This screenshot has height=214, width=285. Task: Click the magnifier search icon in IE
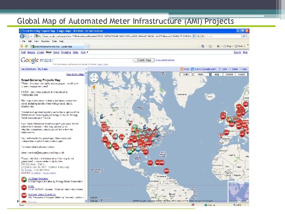coord(244,36)
